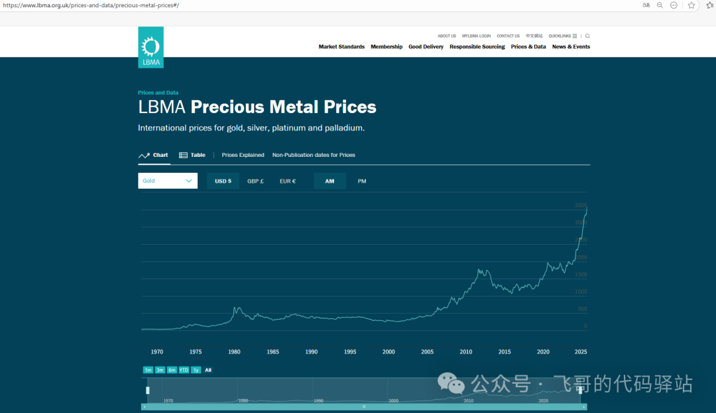Set chart range to 1m

pos(148,370)
